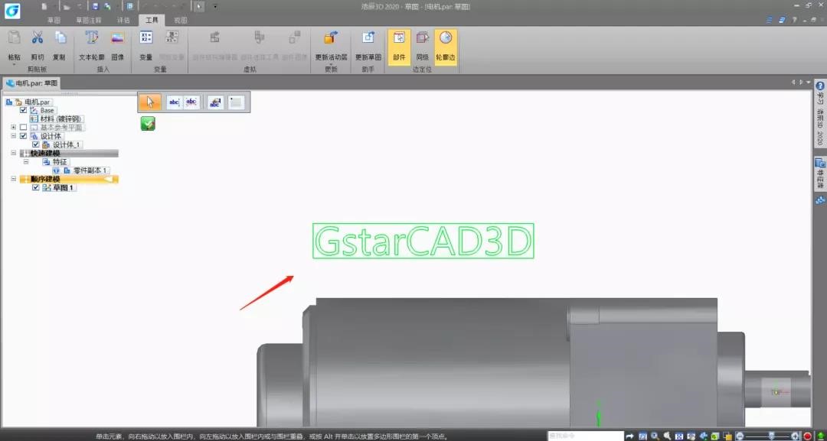Click the GstarCAD3D text profile in viewport
This screenshot has width=827, height=441.
(423, 241)
